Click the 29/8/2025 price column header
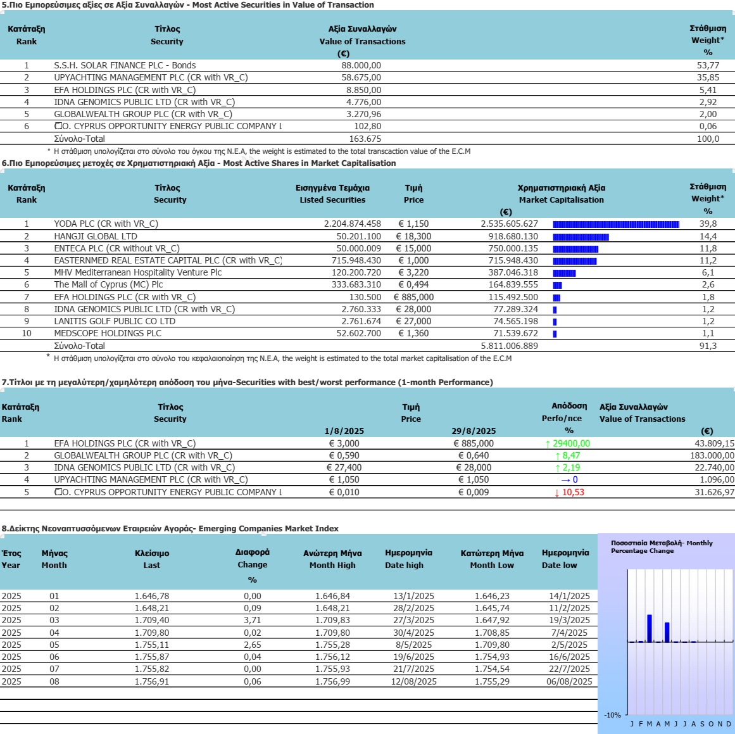The width and height of the screenshot is (735, 734). tap(474, 431)
